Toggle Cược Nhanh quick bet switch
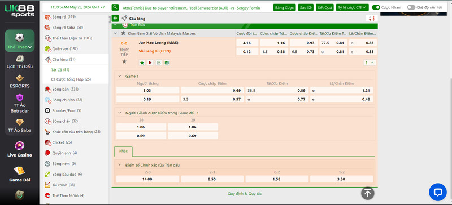Image resolution: width=452 pixels, height=205 pixels. pos(376,7)
